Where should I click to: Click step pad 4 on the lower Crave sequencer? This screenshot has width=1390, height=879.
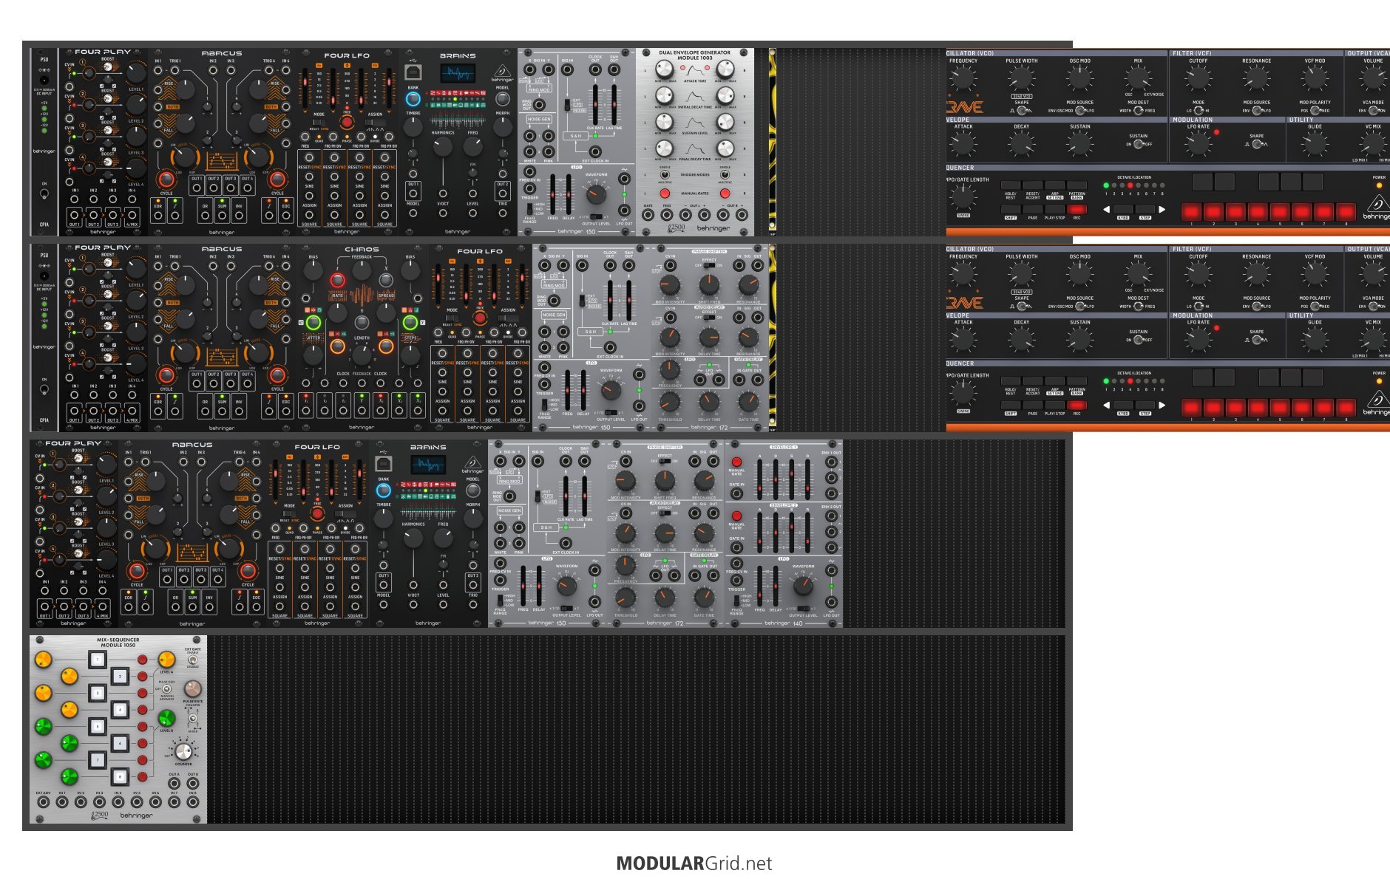1258,408
